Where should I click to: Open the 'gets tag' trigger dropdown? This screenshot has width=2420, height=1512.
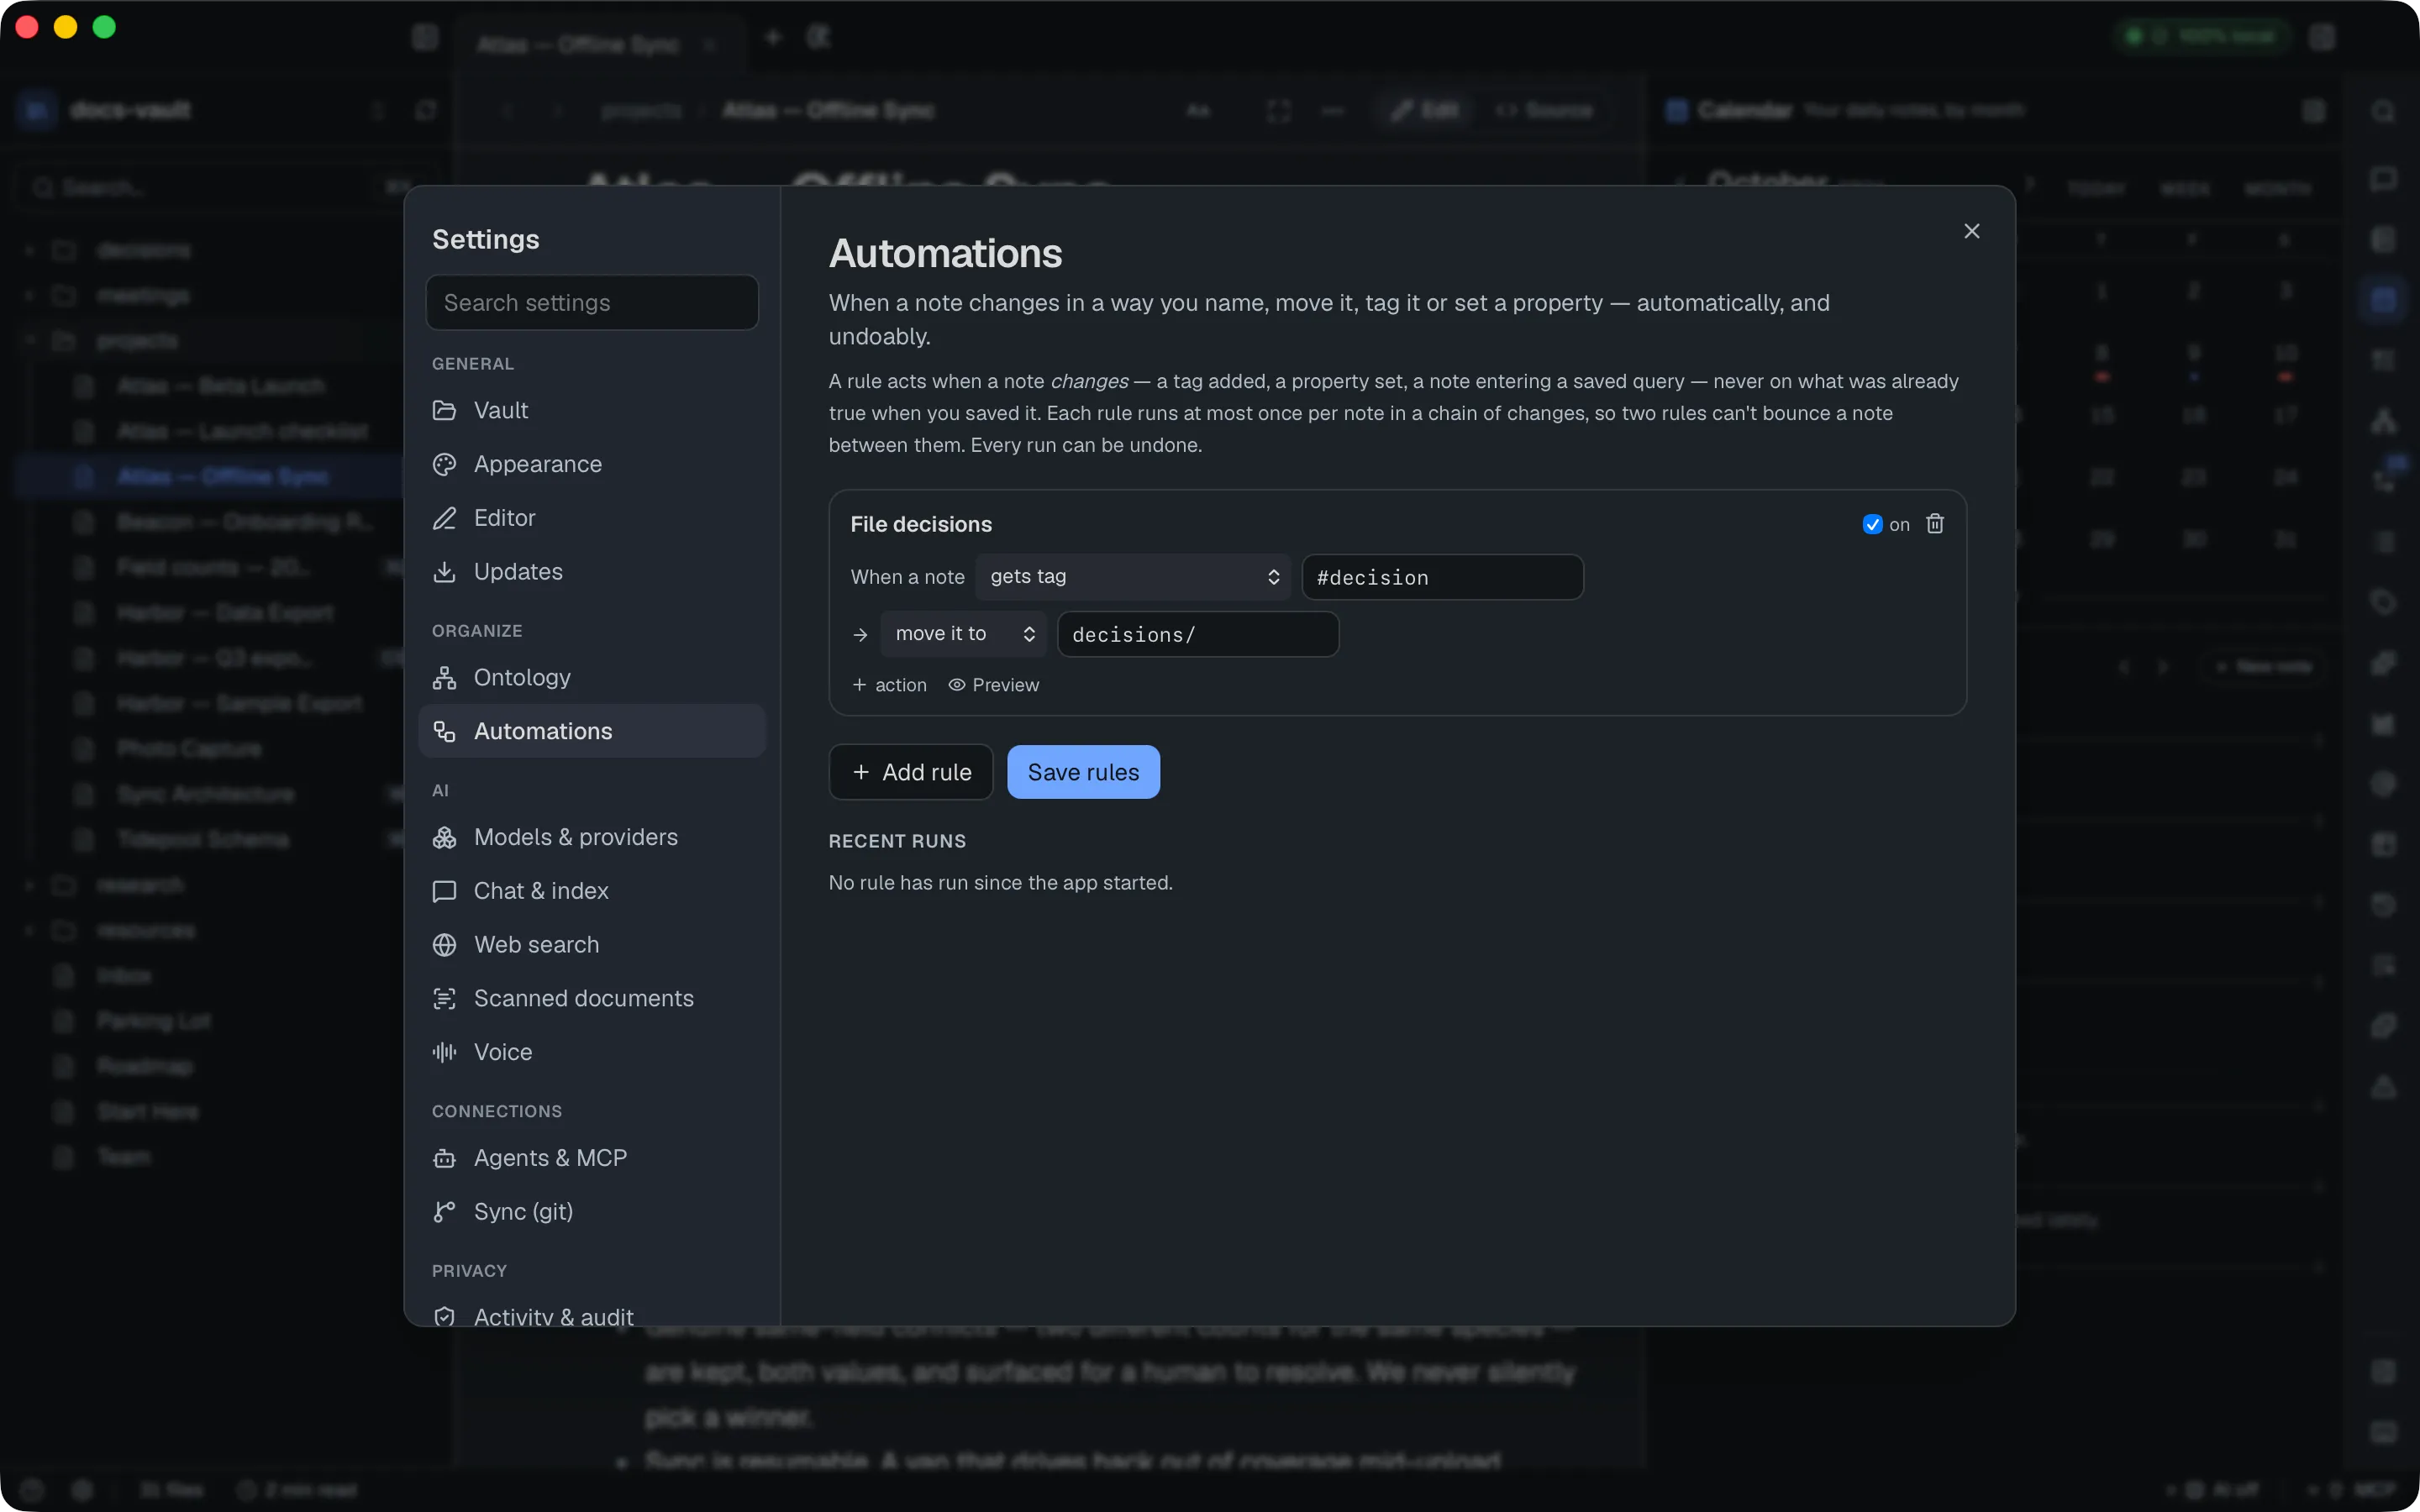coord(1133,577)
